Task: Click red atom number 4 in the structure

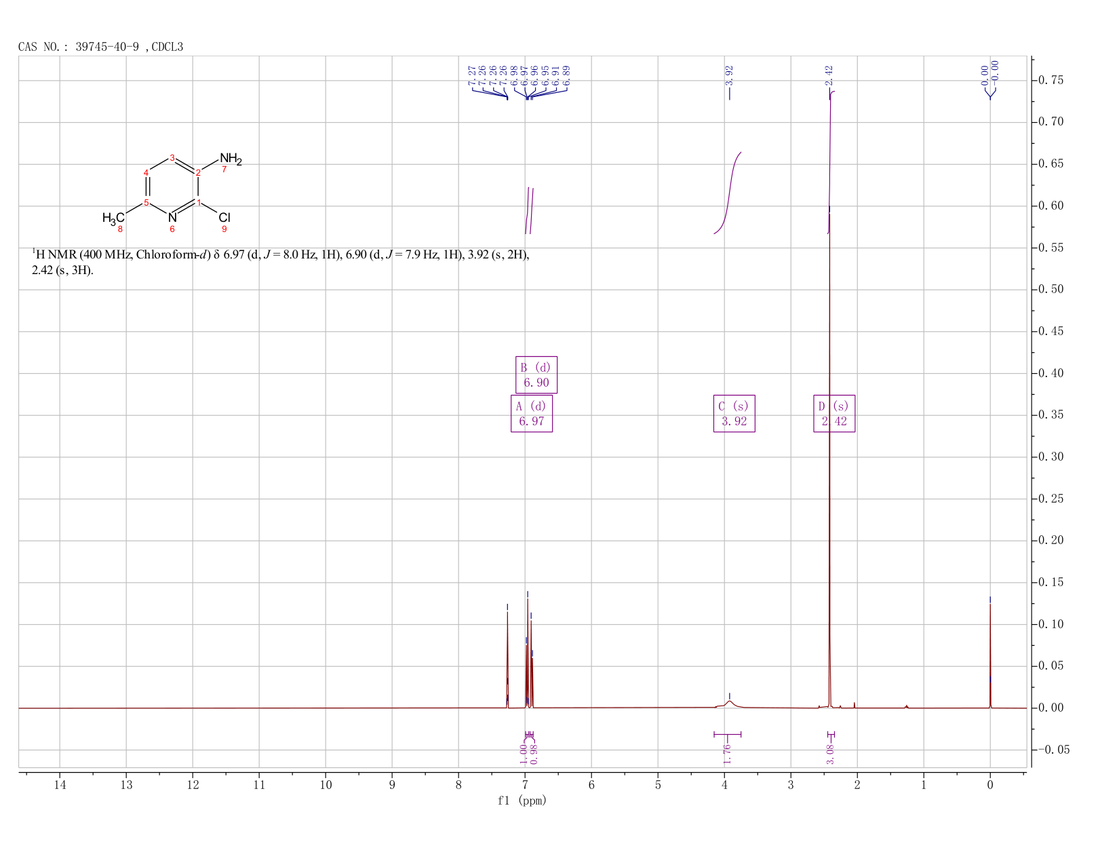Action: [x=146, y=172]
